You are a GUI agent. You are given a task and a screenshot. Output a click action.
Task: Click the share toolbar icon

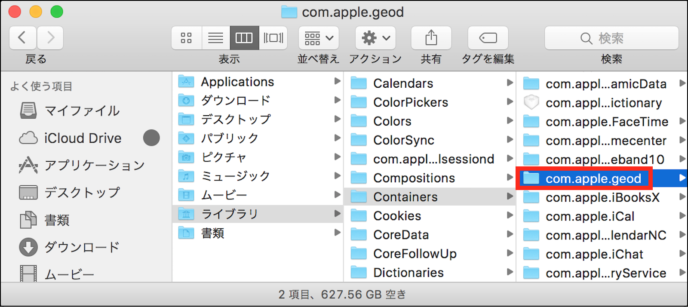431,38
